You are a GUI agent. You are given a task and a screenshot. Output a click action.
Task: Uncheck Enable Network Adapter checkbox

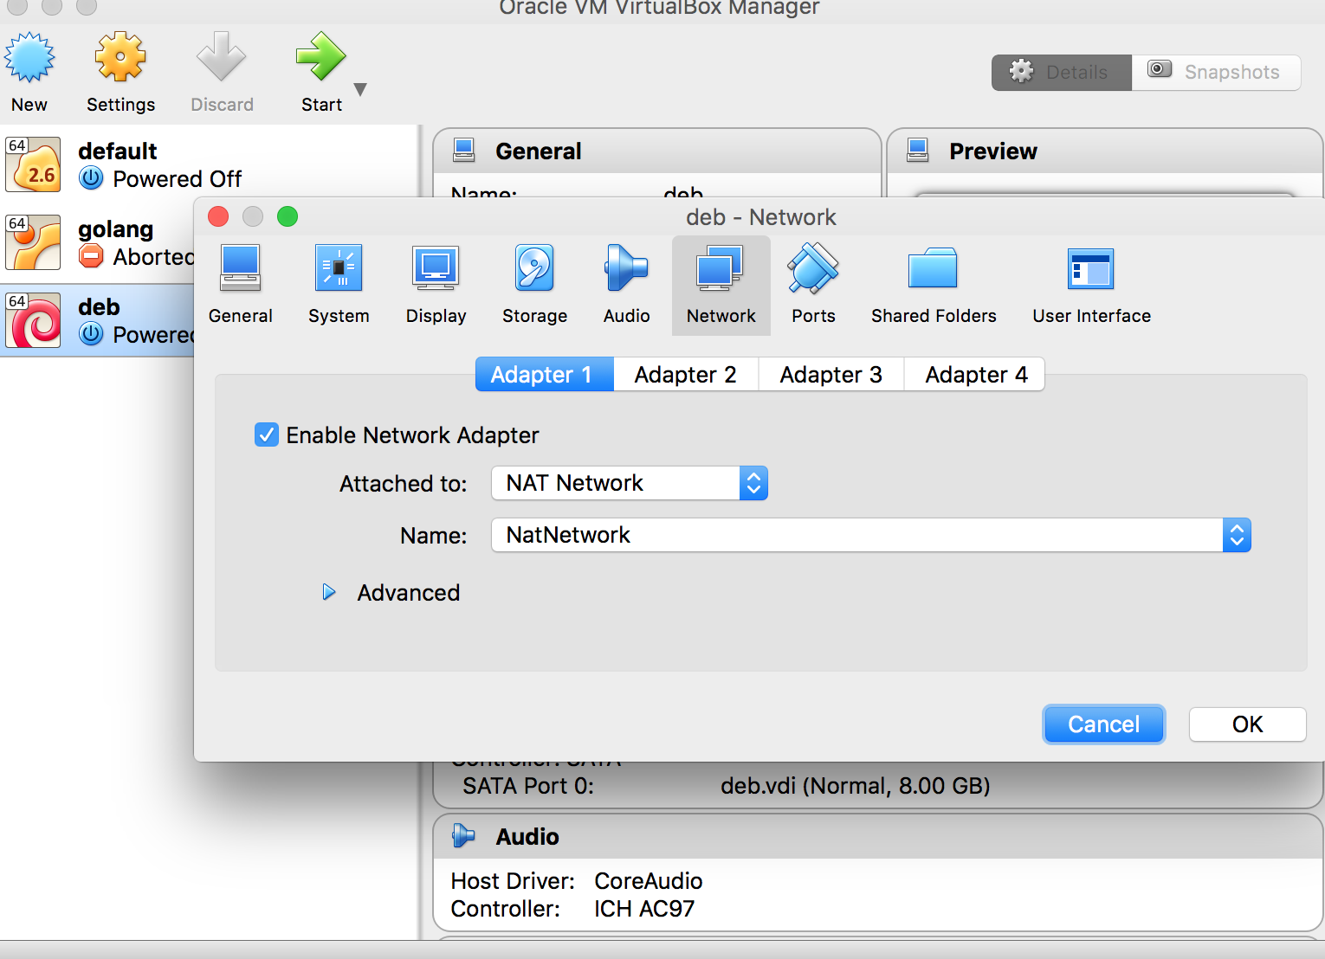tap(267, 434)
